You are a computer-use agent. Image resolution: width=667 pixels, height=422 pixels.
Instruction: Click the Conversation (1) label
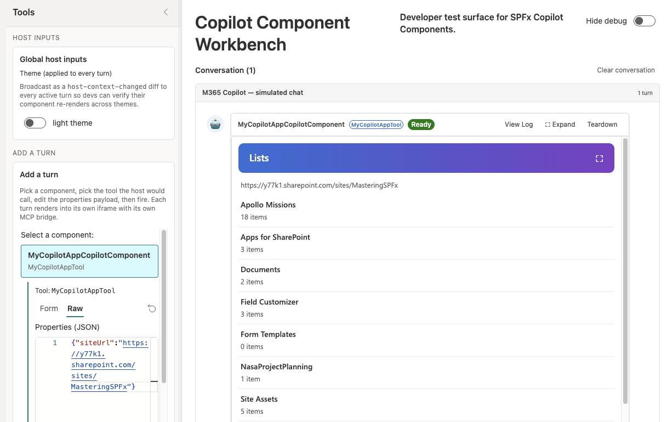coord(225,70)
